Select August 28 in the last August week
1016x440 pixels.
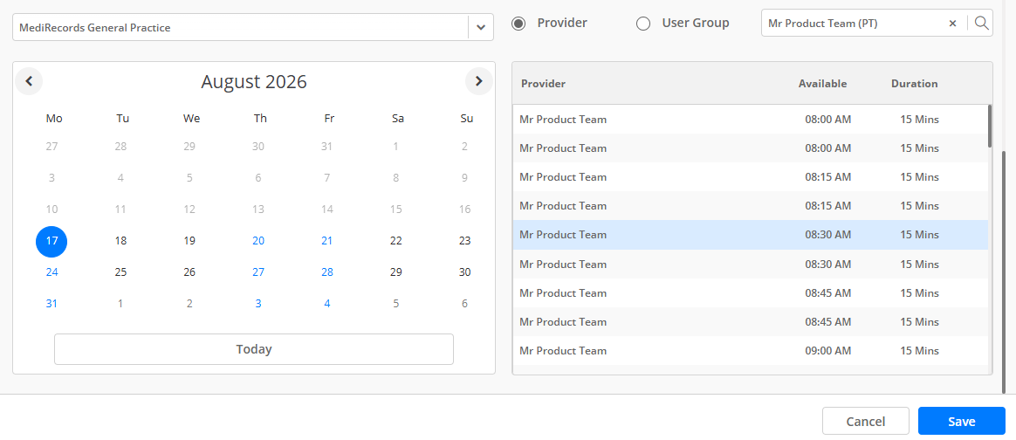[x=327, y=272]
